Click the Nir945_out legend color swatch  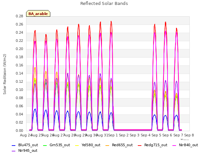coord(14,151)
